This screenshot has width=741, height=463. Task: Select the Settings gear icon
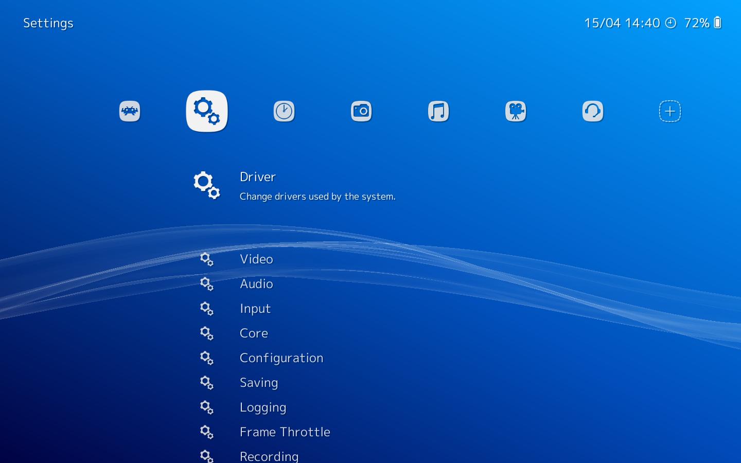coord(206,111)
